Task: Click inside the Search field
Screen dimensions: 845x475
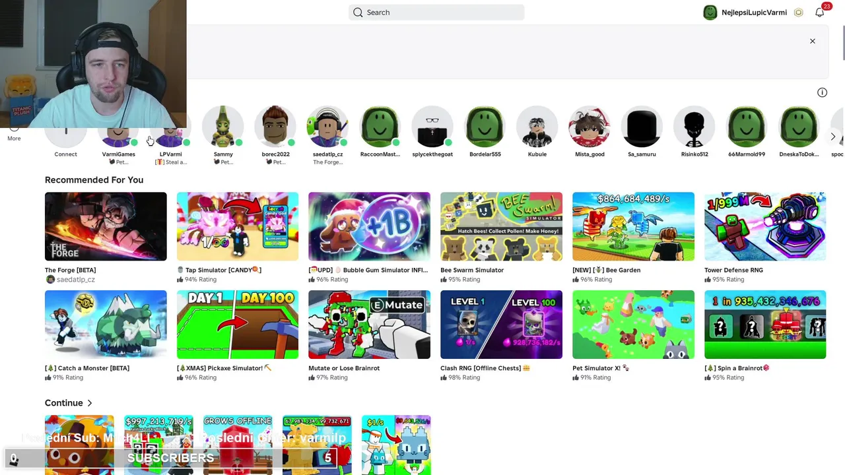Action: click(x=436, y=13)
